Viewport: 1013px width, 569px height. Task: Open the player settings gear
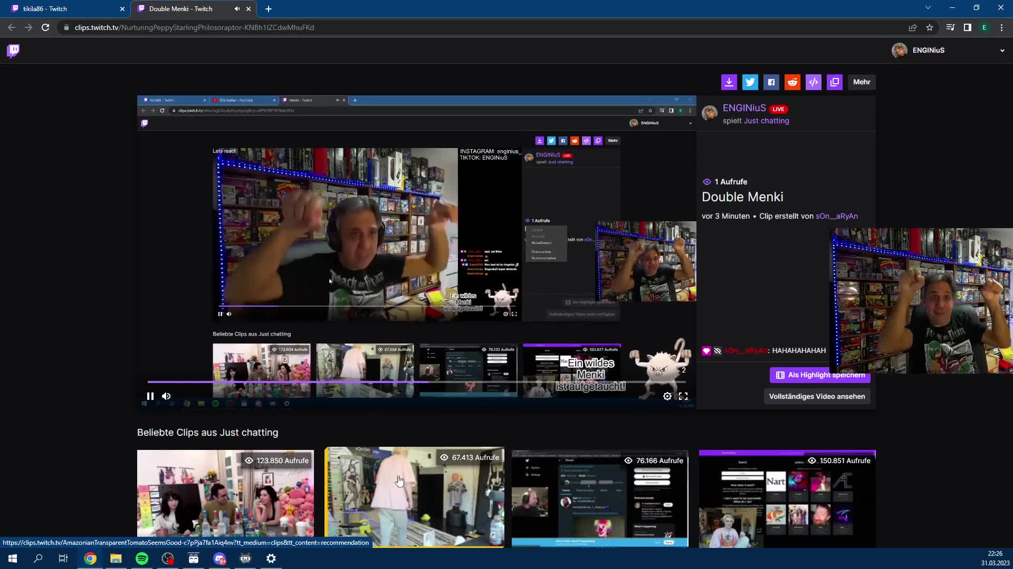(667, 396)
